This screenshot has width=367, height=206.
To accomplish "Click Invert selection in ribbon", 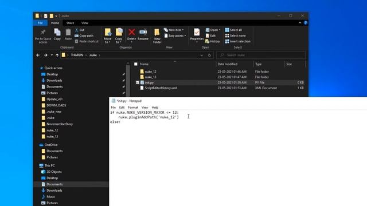I will coord(237,41).
